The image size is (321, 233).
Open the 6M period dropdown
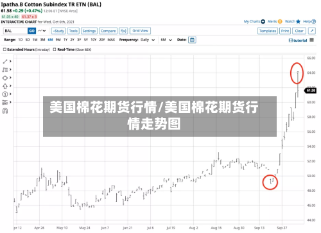[166, 40]
